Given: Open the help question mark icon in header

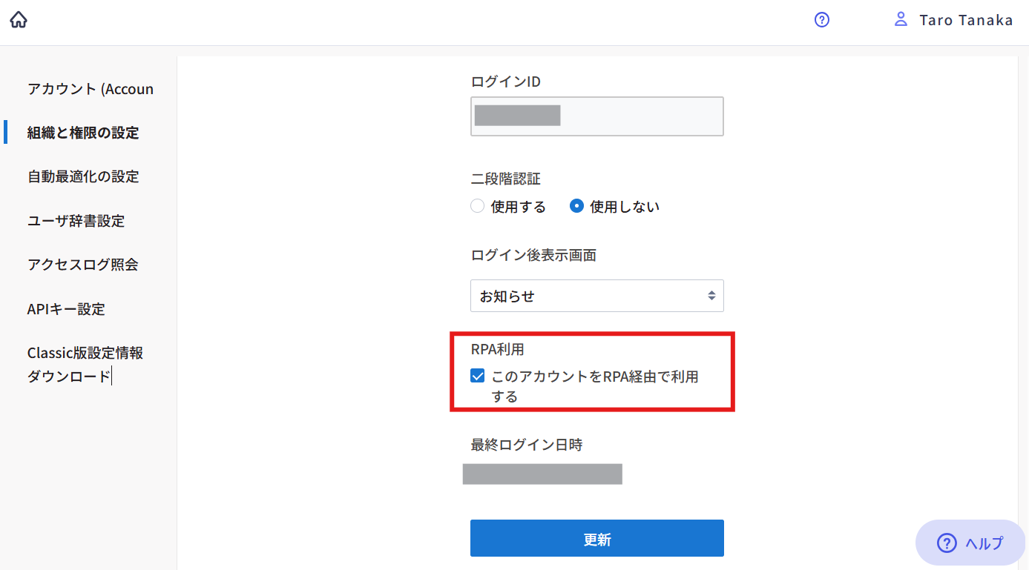Looking at the screenshot, I should (x=822, y=20).
